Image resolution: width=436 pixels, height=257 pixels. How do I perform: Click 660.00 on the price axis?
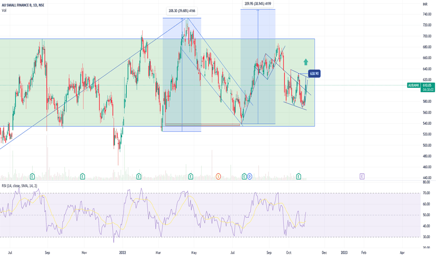point(427,58)
